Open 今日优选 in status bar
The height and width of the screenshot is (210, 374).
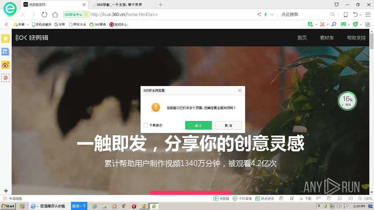tap(13, 199)
